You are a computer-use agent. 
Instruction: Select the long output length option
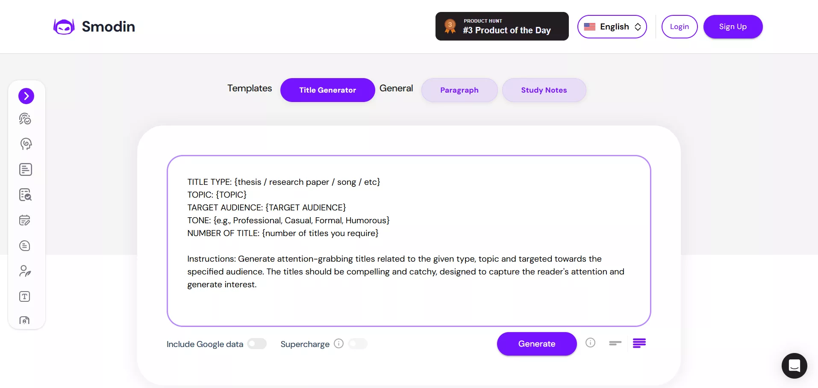click(639, 343)
